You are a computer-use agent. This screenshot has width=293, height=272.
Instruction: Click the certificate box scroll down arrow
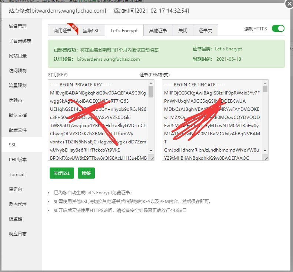coord(265,151)
